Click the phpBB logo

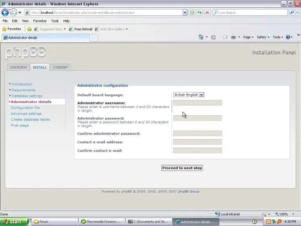tap(25, 52)
